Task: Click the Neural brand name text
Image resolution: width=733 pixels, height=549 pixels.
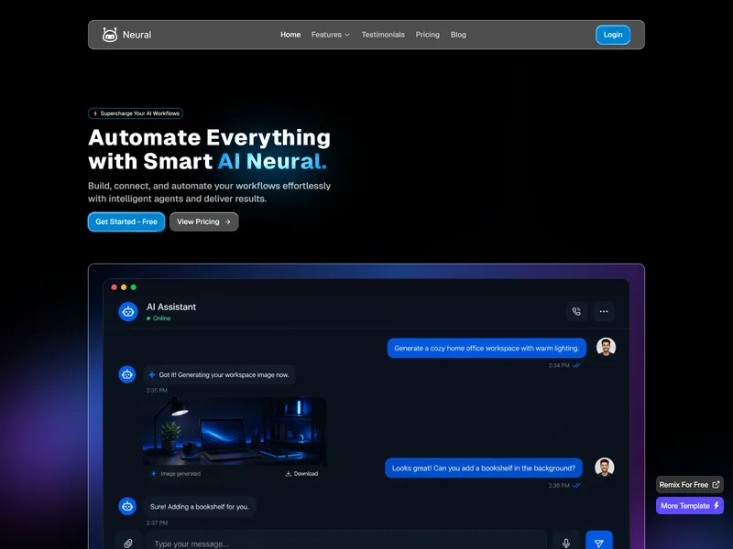Action: tap(137, 35)
